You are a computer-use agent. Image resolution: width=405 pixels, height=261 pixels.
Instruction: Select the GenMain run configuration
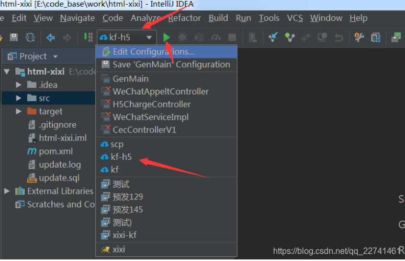click(x=166, y=79)
